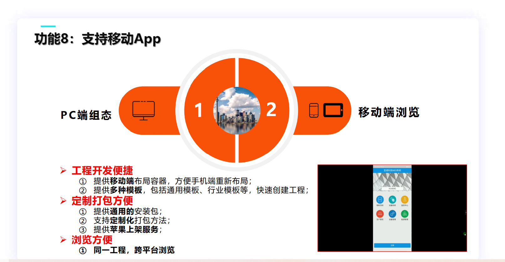505x262 pixels.
Task: Click the 移动端浏览 label
Action: tap(389, 112)
